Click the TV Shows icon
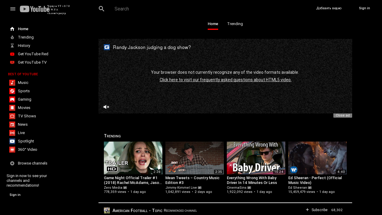Screen dimensions: 382x215 pos(12,116)
